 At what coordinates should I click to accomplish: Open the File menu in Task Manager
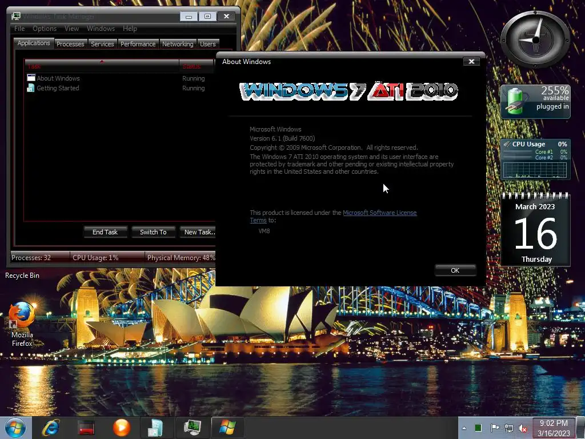tap(19, 29)
